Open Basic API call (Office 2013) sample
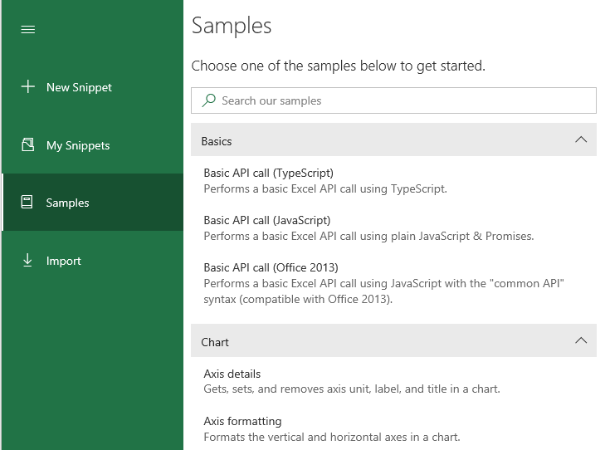605x450 pixels. (x=271, y=267)
